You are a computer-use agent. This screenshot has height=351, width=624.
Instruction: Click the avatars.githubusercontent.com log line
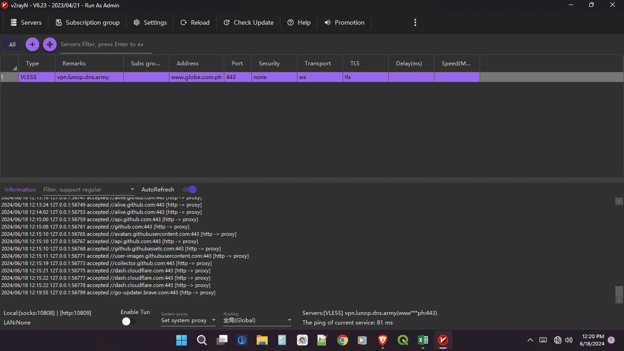[x=119, y=234]
